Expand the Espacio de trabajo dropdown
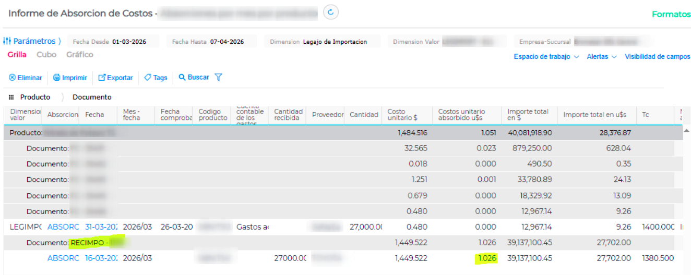 pos(546,57)
